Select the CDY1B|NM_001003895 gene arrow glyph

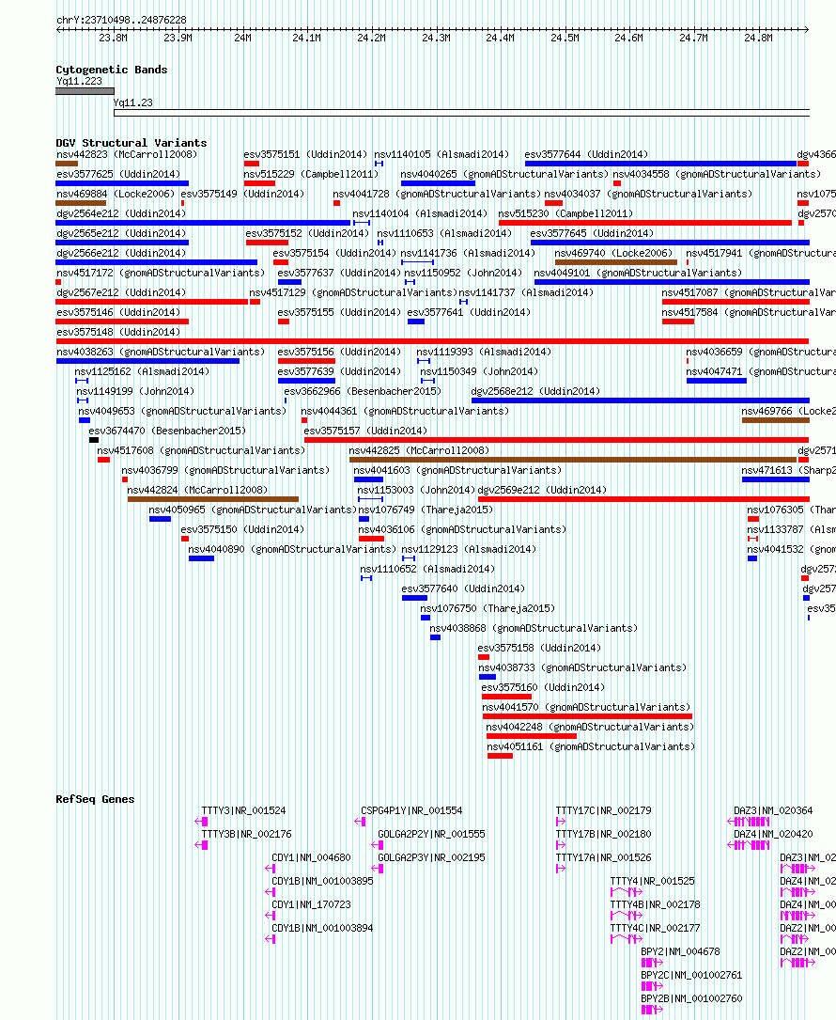(x=271, y=892)
